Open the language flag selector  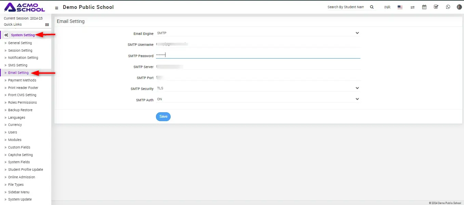tap(400, 7)
